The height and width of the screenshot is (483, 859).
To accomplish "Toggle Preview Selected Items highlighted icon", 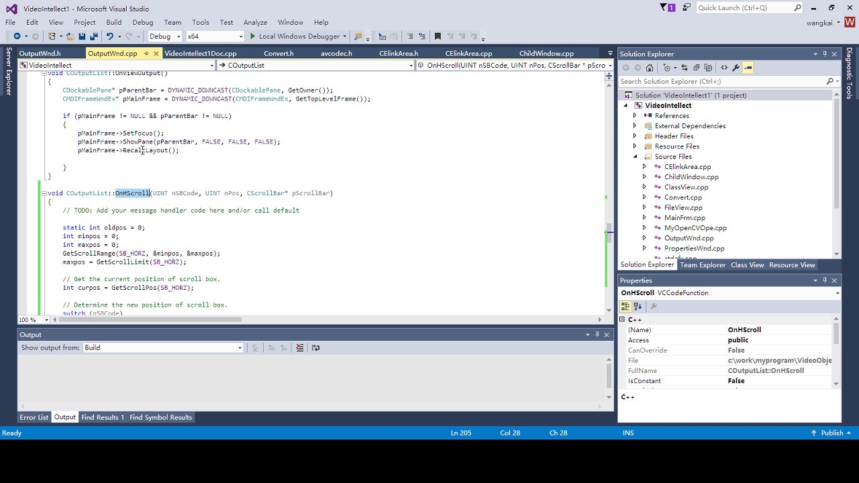I will click(748, 68).
